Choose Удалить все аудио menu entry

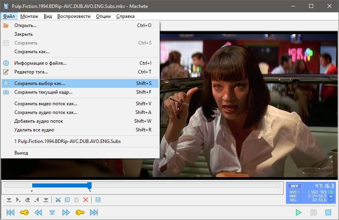(80, 130)
